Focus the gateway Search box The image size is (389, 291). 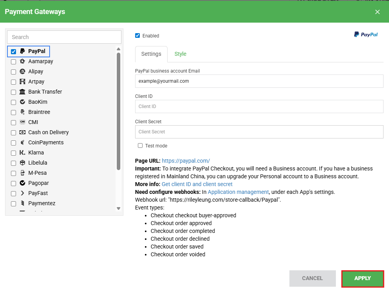(x=64, y=37)
